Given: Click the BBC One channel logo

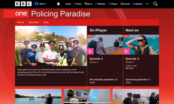Looking at the screenshot, I should tap(16, 14).
